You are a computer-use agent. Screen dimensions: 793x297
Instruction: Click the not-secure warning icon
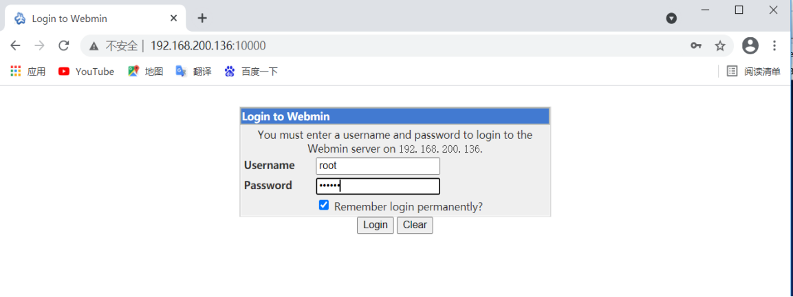94,46
